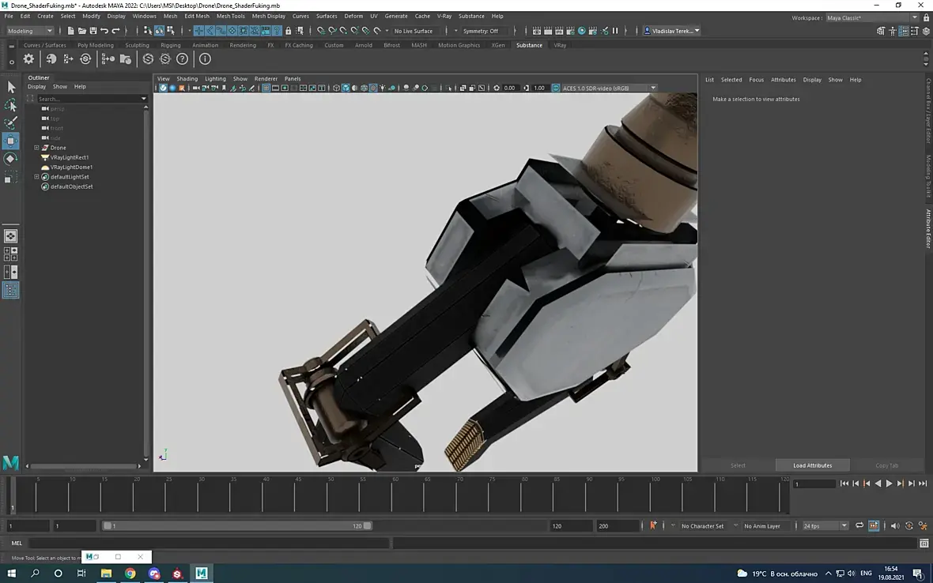Toggle playback looping button
This screenshot has width=933, height=583.
[859, 526]
